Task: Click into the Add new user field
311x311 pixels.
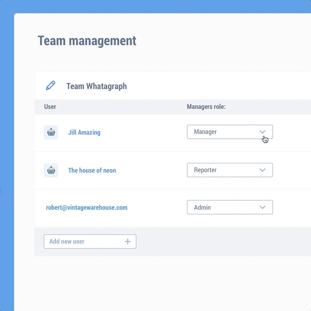Action: (x=90, y=241)
